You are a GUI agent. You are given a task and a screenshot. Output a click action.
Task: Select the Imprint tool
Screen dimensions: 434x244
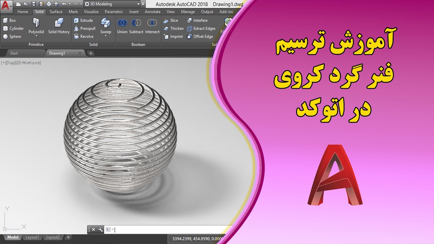tap(173, 37)
